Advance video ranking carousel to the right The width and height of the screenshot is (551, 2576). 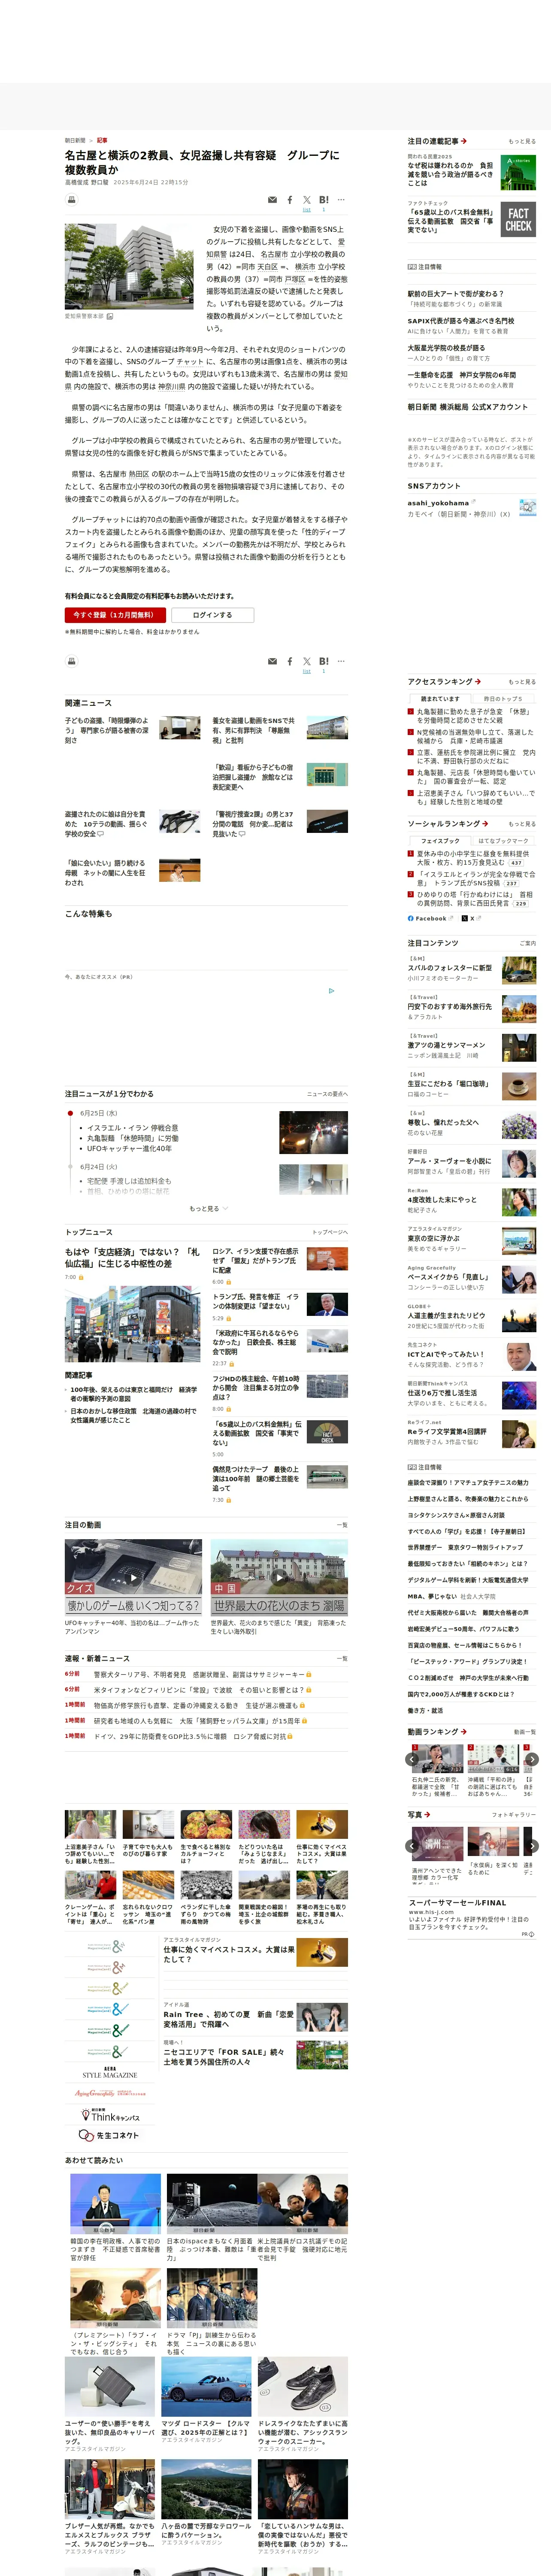(x=532, y=1759)
